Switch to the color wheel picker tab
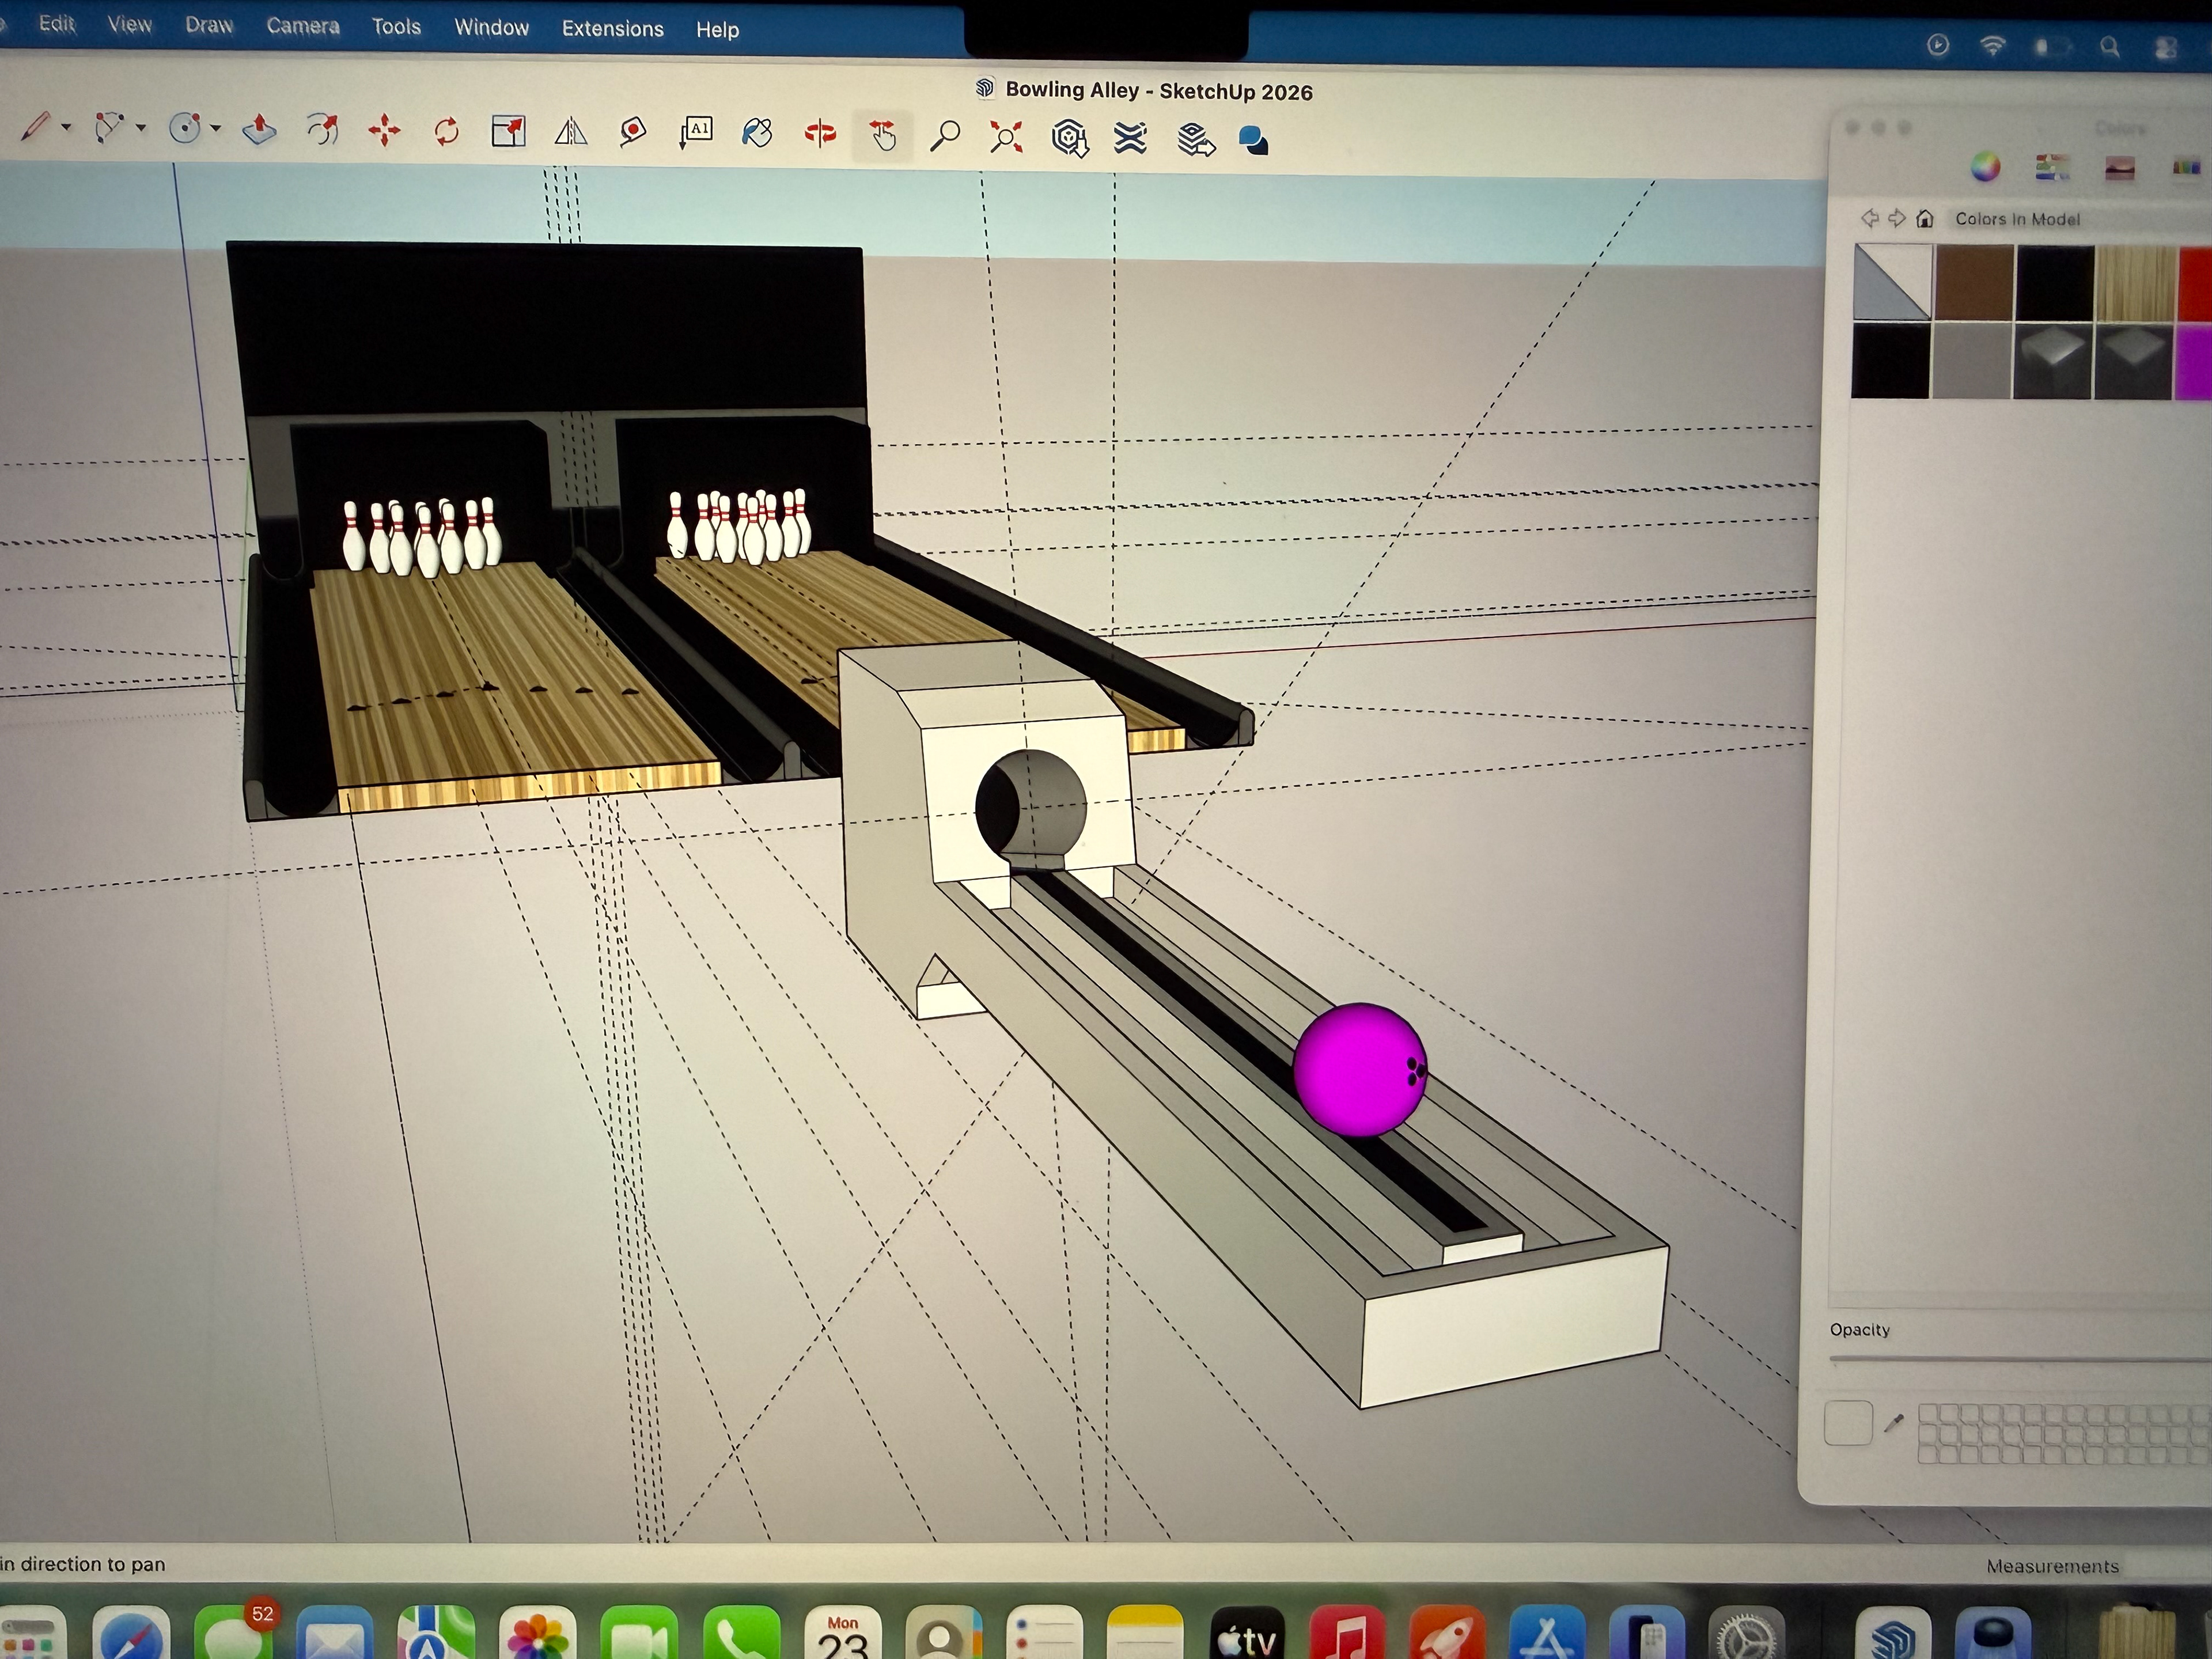The image size is (2212, 1659). pos(1985,167)
